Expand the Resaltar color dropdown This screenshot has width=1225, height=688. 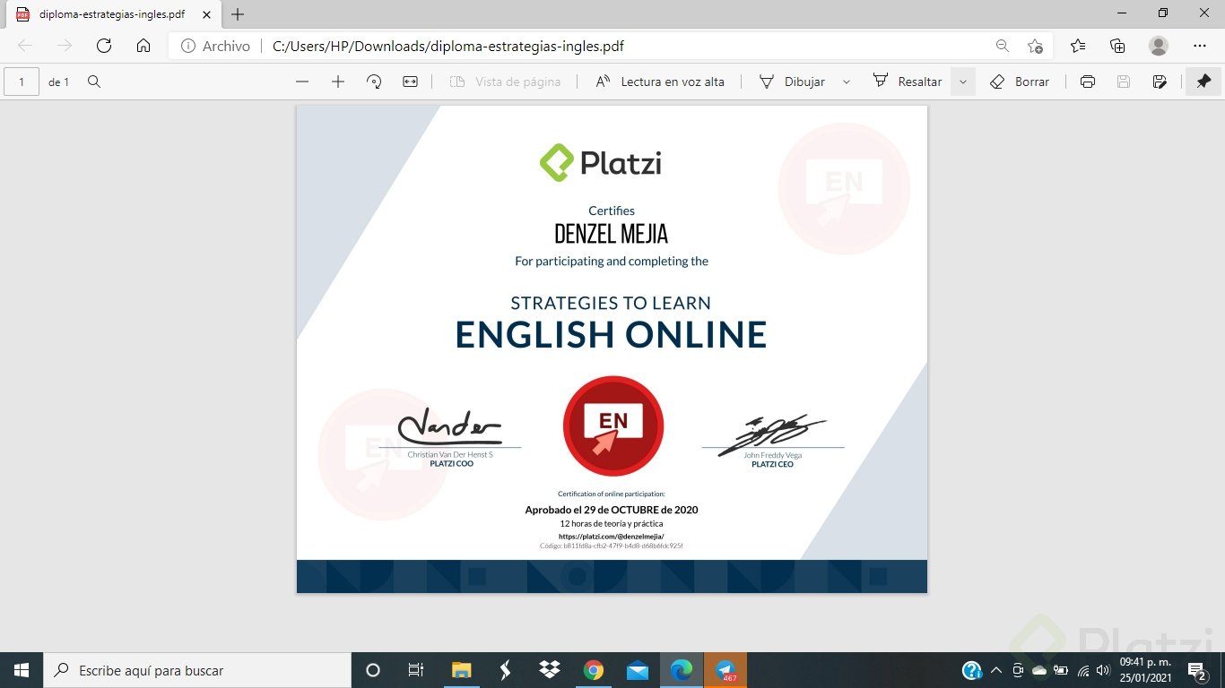pos(963,82)
